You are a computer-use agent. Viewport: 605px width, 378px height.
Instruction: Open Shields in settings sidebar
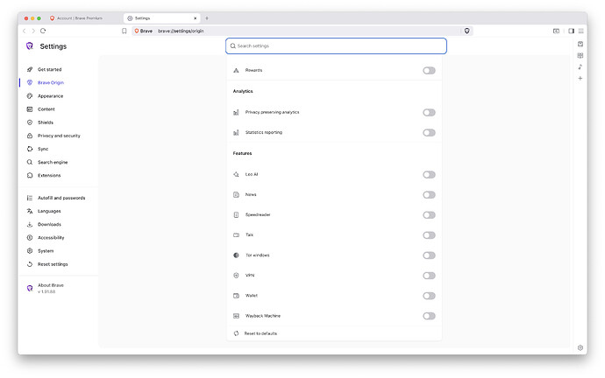tap(46, 122)
